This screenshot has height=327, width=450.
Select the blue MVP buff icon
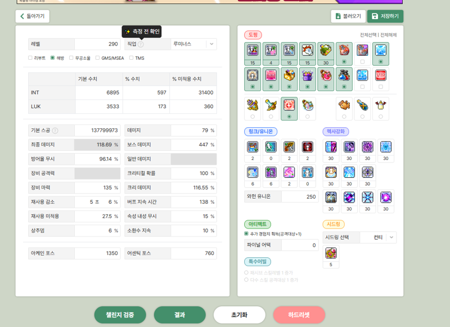coord(362,75)
